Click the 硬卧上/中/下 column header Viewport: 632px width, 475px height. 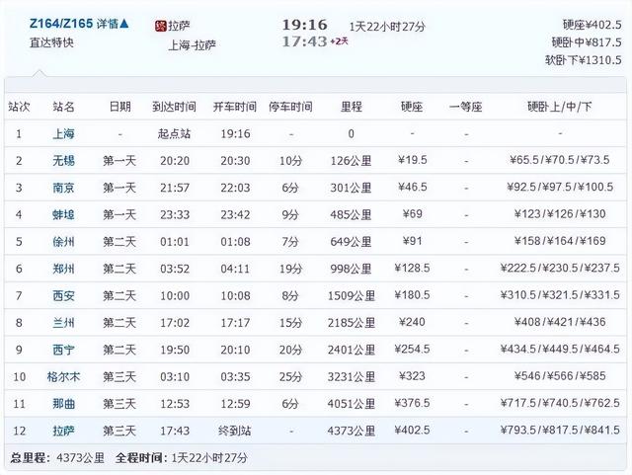[559, 106]
